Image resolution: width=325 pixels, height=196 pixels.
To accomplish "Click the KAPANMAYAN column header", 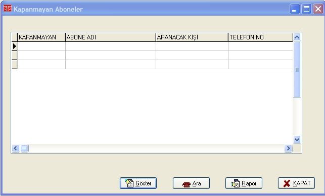I will point(41,37).
